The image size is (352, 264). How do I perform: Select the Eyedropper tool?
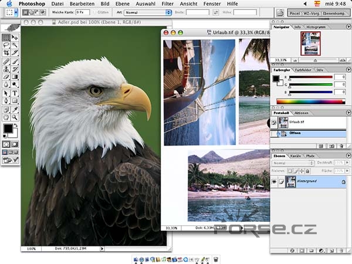[x=15, y=110]
